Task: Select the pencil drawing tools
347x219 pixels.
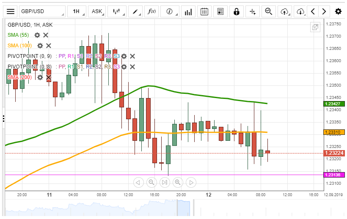Action: point(135,11)
